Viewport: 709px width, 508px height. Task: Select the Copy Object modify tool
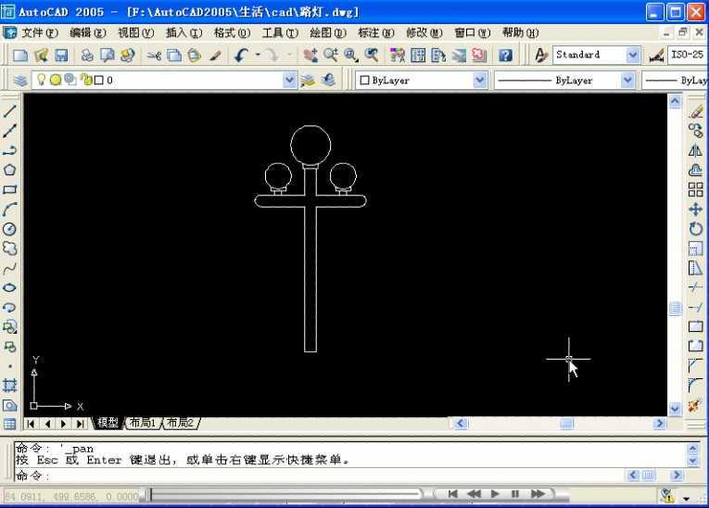pyautogui.click(x=695, y=131)
